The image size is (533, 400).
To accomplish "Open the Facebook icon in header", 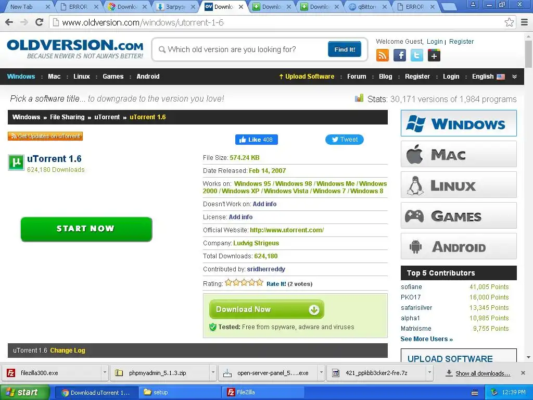I will tap(400, 55).
